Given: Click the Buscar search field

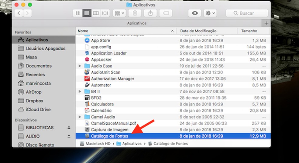Looking at the screenshot, I should (247, 13).
